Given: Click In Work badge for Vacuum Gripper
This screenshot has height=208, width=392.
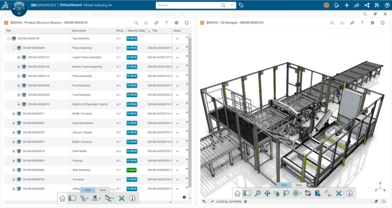Looking at the screenshot, I should (x=132, y=133).
